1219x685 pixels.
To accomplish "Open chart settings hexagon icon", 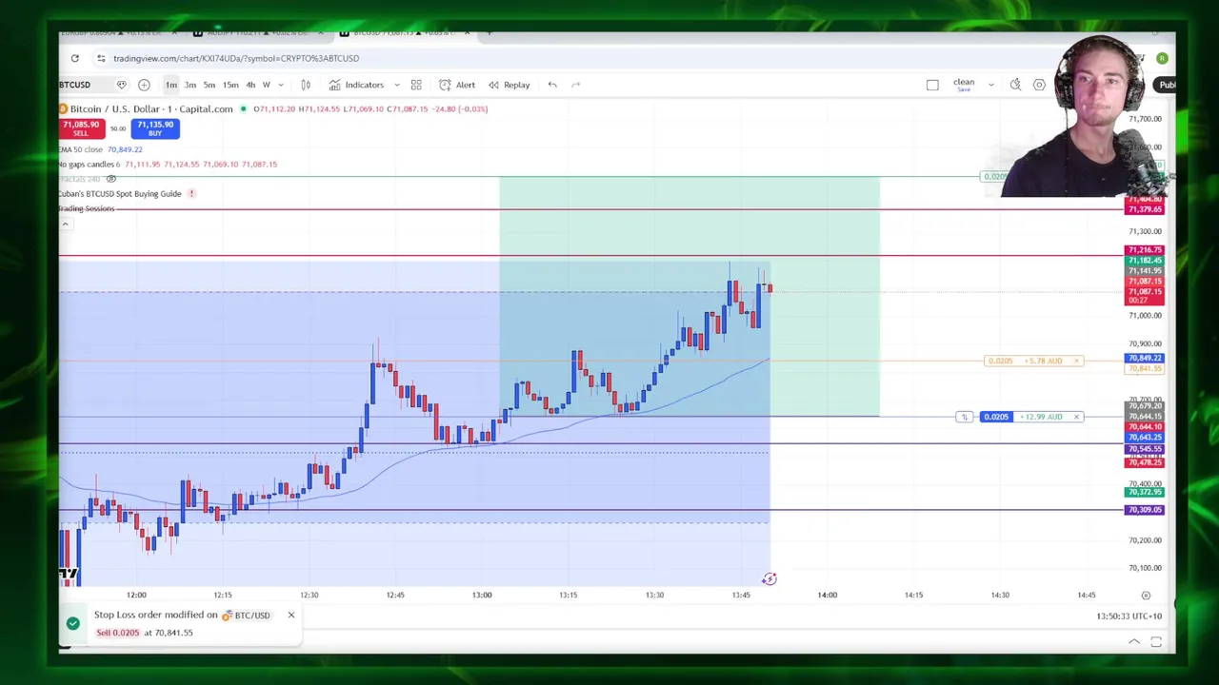I will tap(1039, 85).
